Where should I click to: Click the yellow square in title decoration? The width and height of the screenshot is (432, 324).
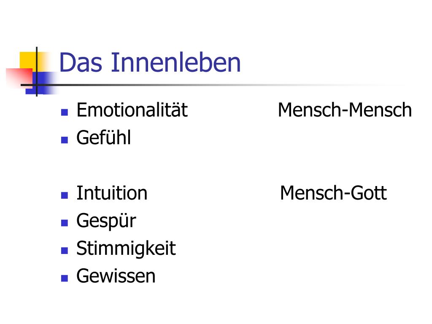27,60
